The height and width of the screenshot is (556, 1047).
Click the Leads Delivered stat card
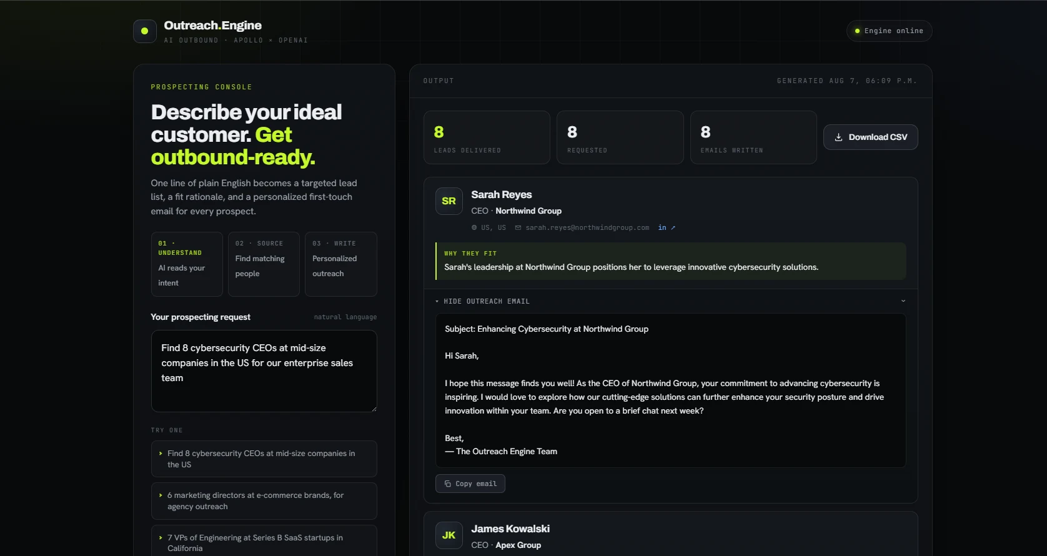[x=487, y=137]
